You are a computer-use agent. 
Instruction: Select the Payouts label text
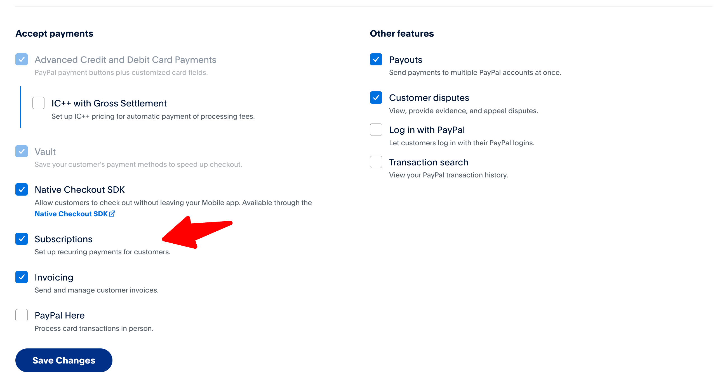(406, 60)
